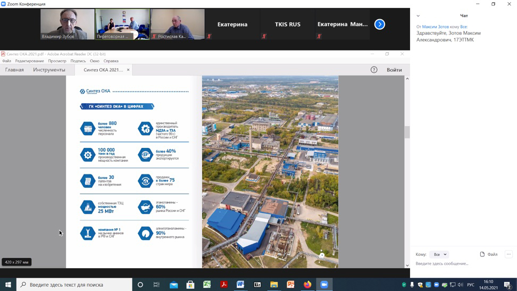The width and height of the screenshot is (517, 291).
Task: Attach a file using the Файл button
Action: click(489, 254)
